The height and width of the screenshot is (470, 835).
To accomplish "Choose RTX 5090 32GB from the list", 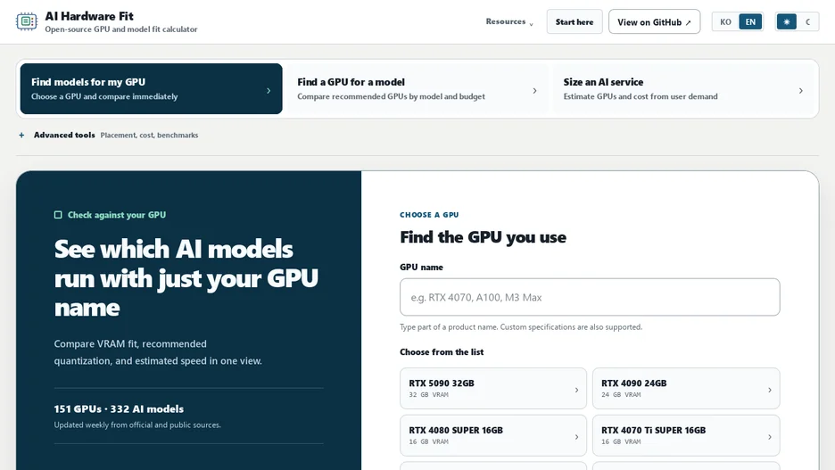I will 493,389.
